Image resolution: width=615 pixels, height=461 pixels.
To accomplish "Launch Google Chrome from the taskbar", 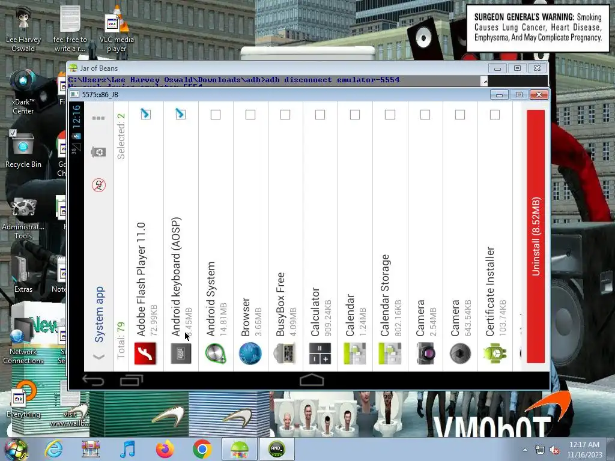I will pyautogui.click(x=202, y=449).
